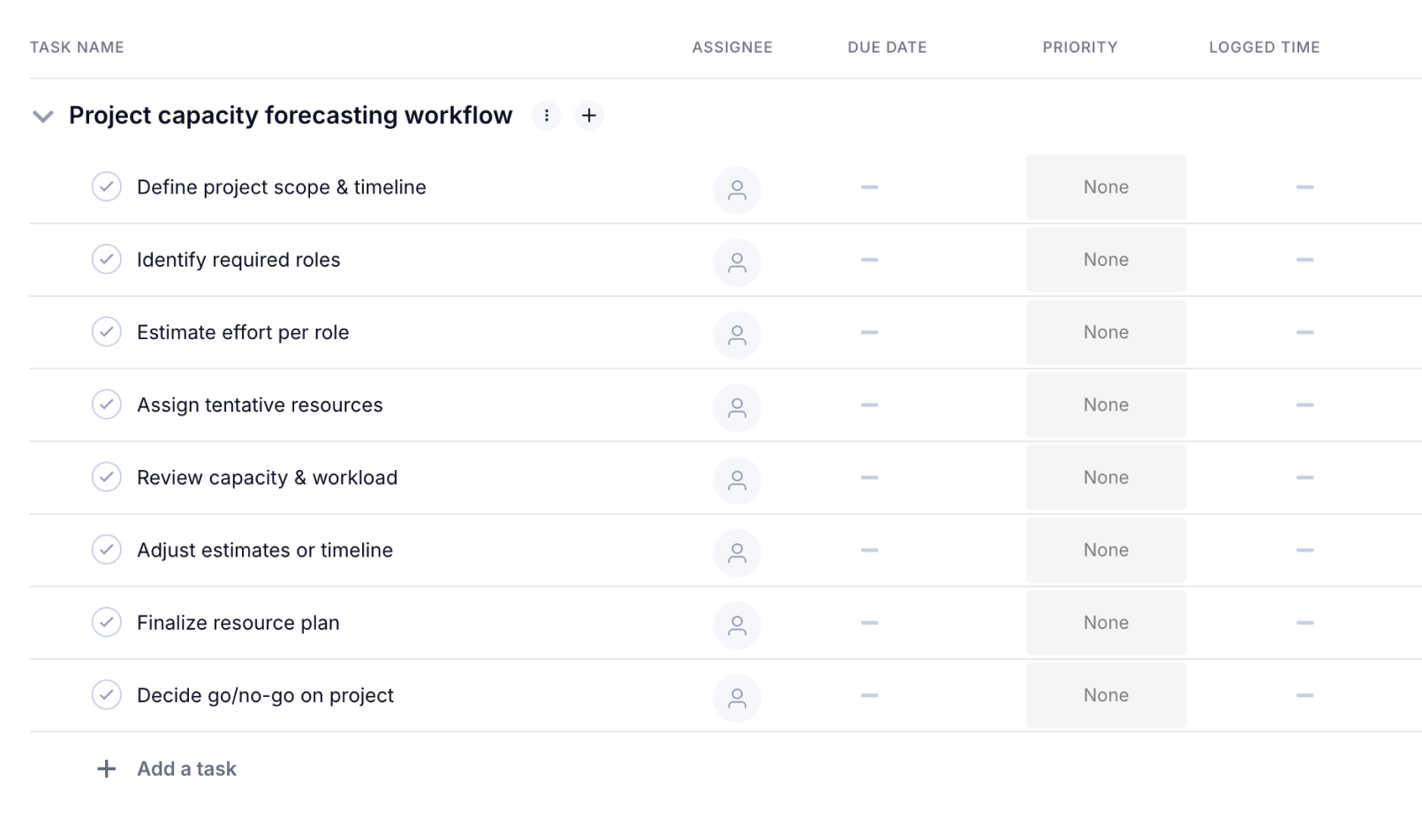This screenshot has height=818, width=1422.
Task: Collapse the Project capacity forecasting workflow section
Action: pyautogui.click(x=42, y=117)
